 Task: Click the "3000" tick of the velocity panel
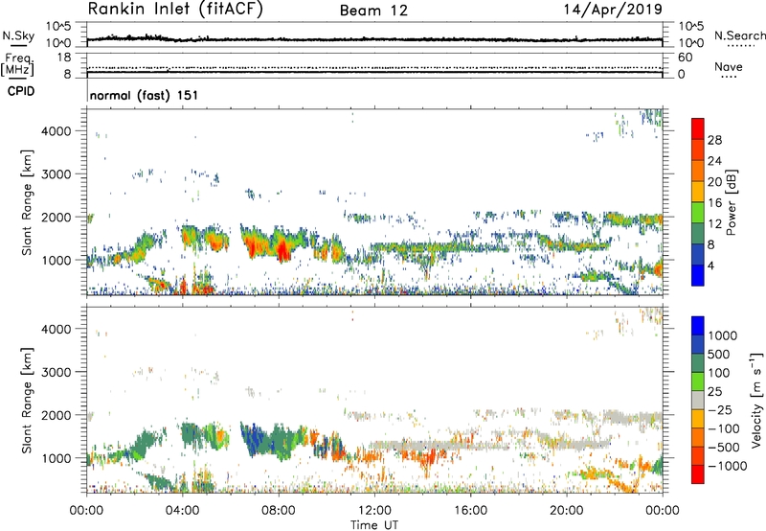coord(56,372)
